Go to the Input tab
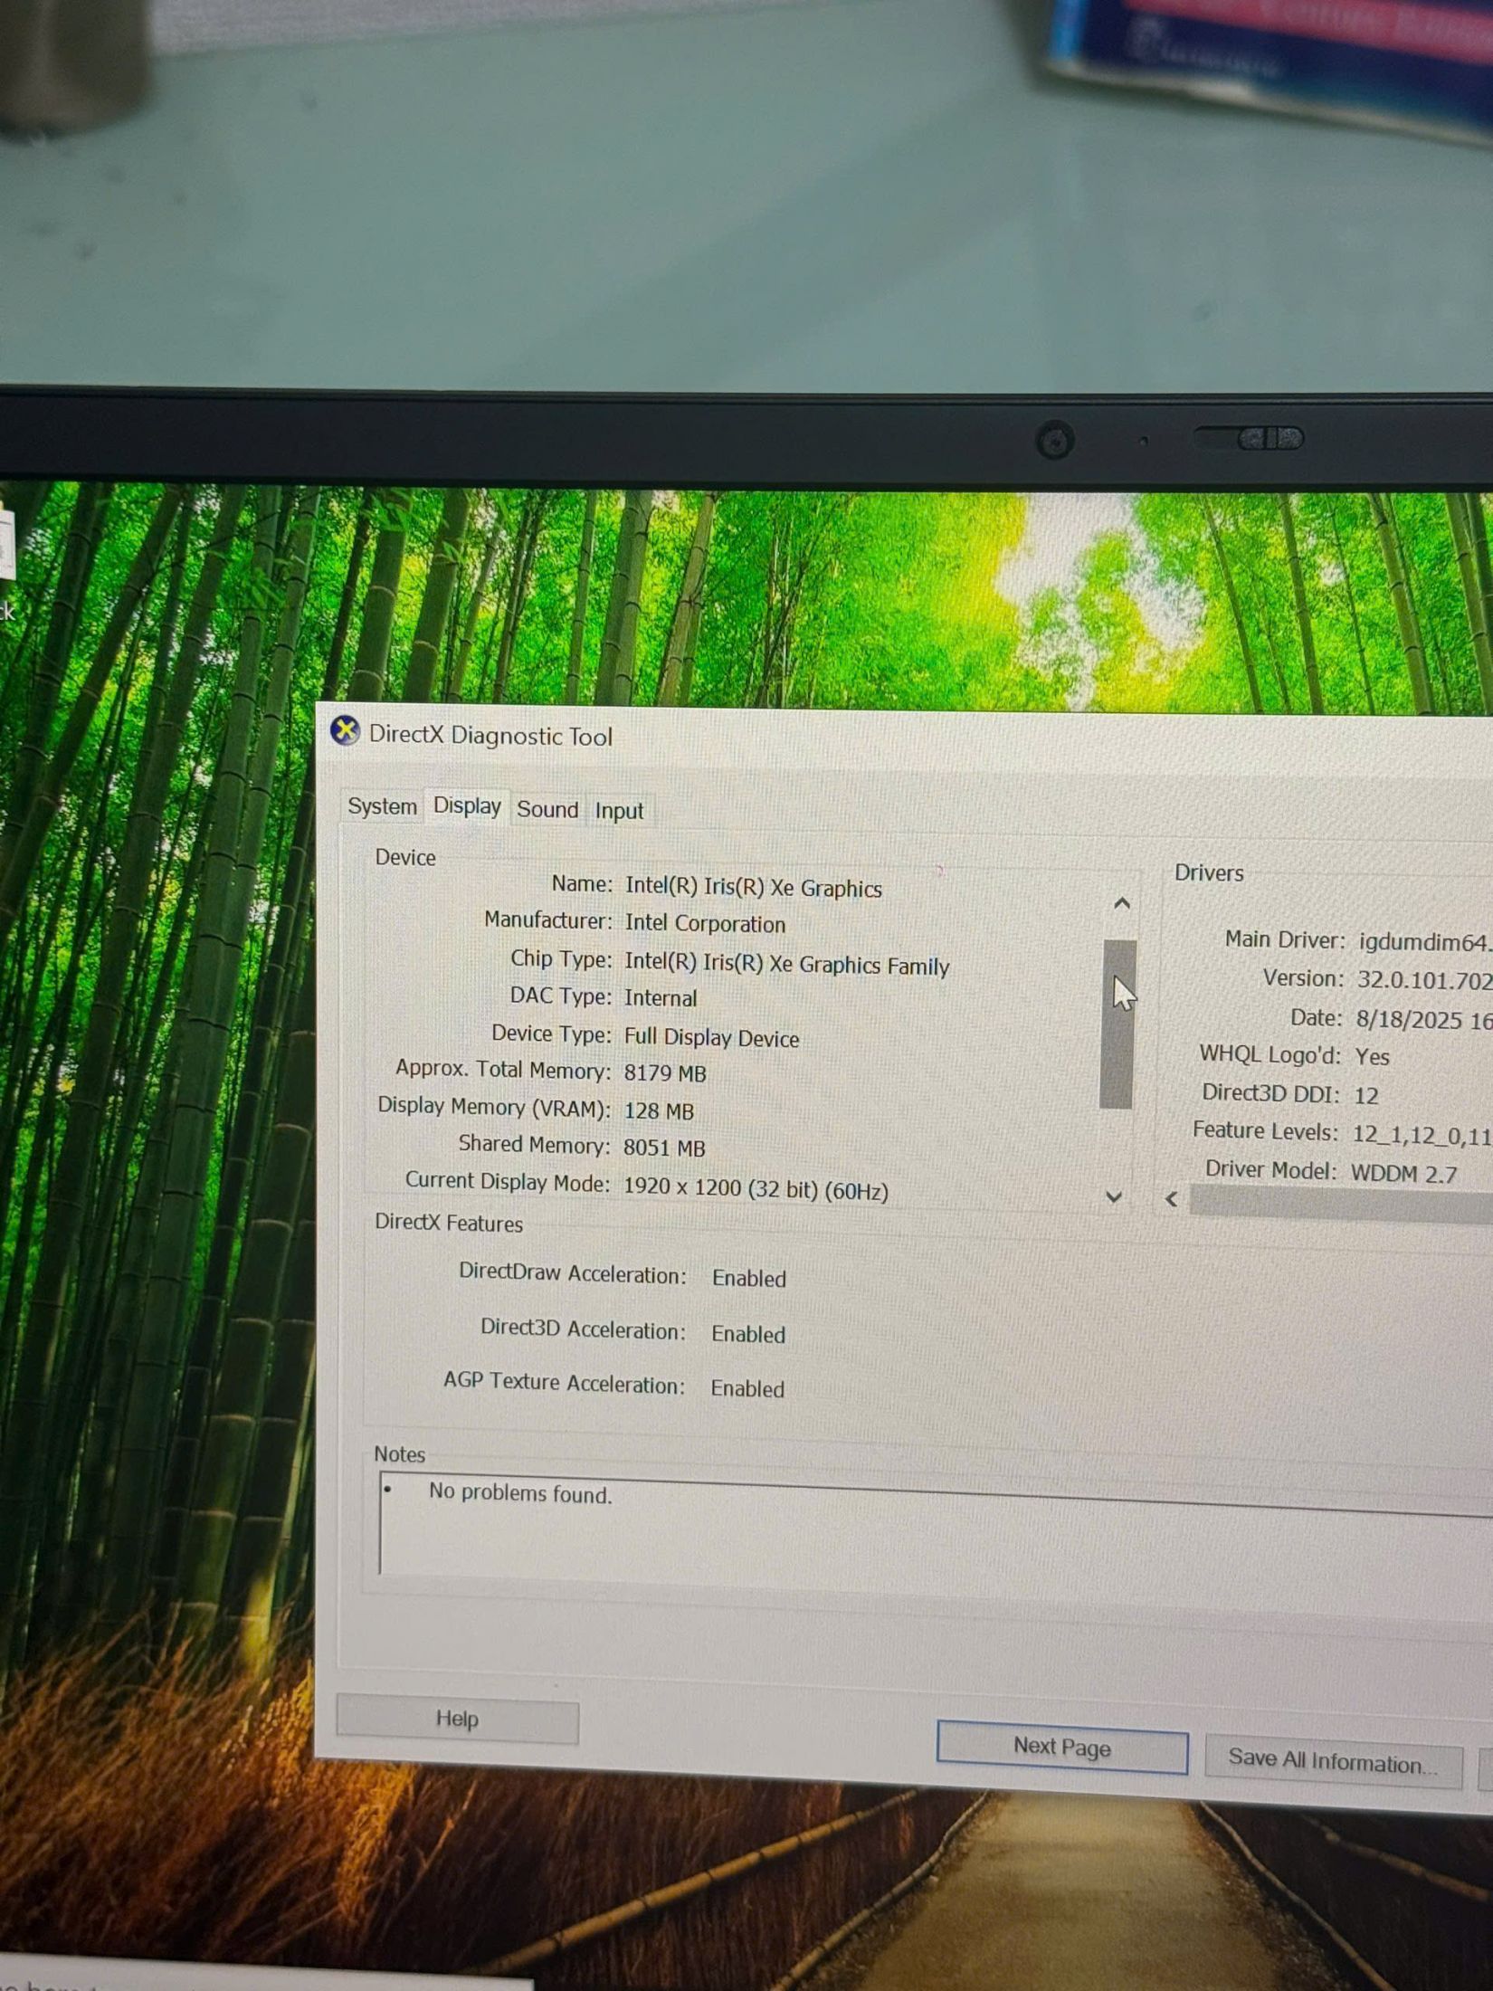1493x1991 pixels. coord(619,811)
